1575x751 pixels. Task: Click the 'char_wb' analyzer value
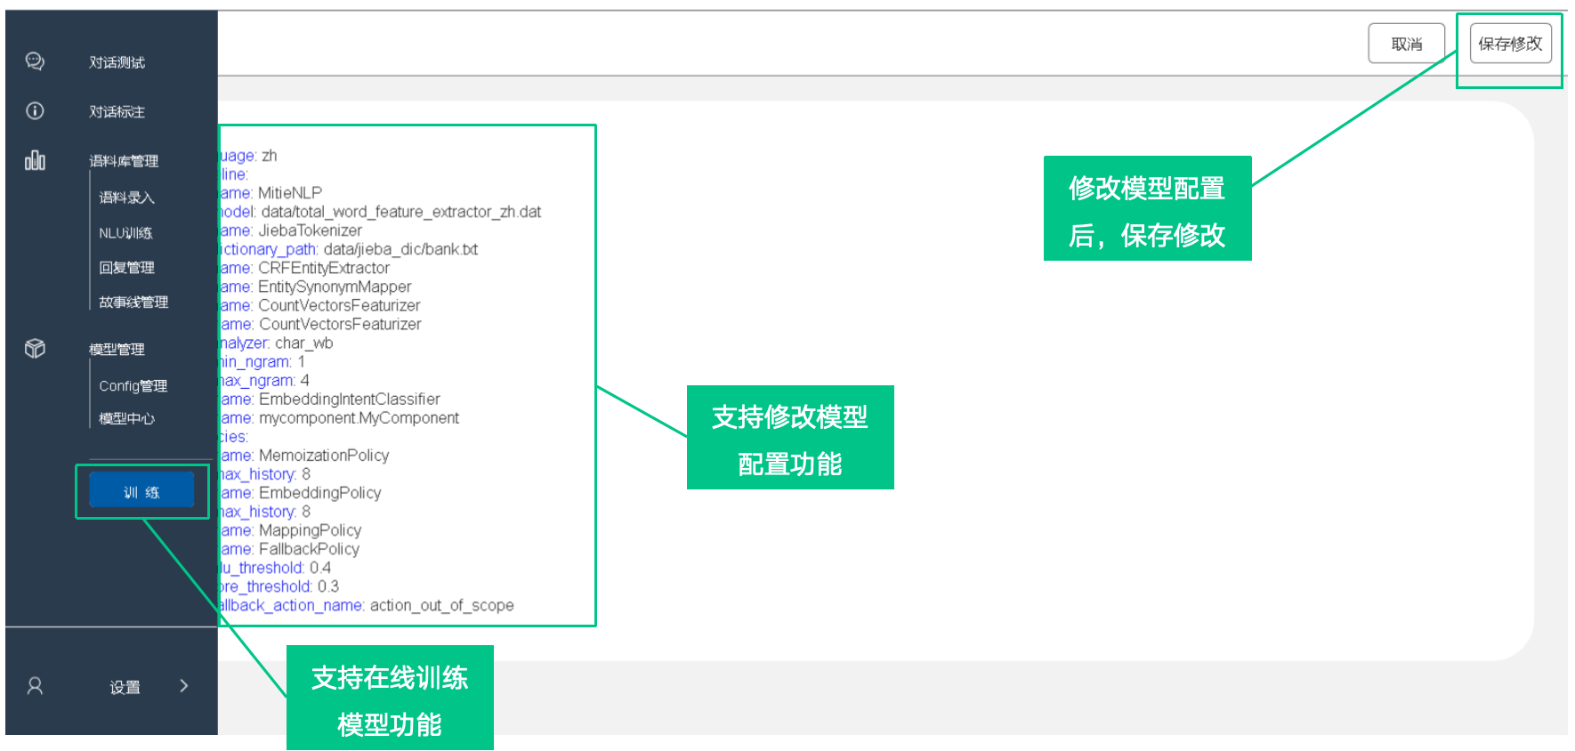[x=304, y=343]
